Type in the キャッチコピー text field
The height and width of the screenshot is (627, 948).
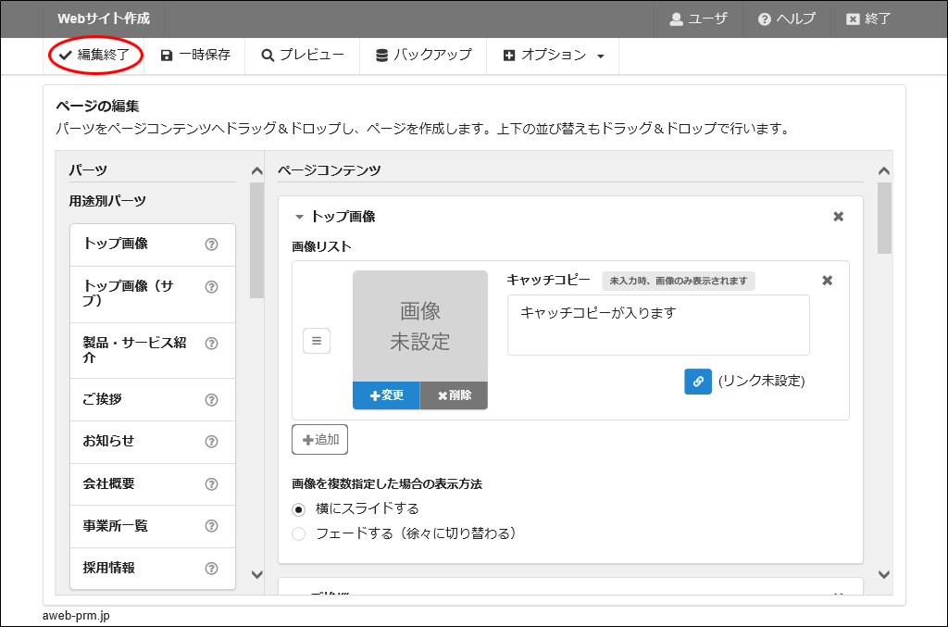coord(657,325)
